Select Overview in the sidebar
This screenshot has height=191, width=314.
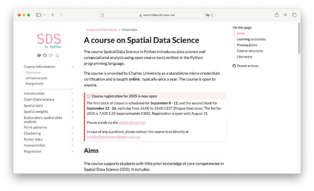coord(33,73)
